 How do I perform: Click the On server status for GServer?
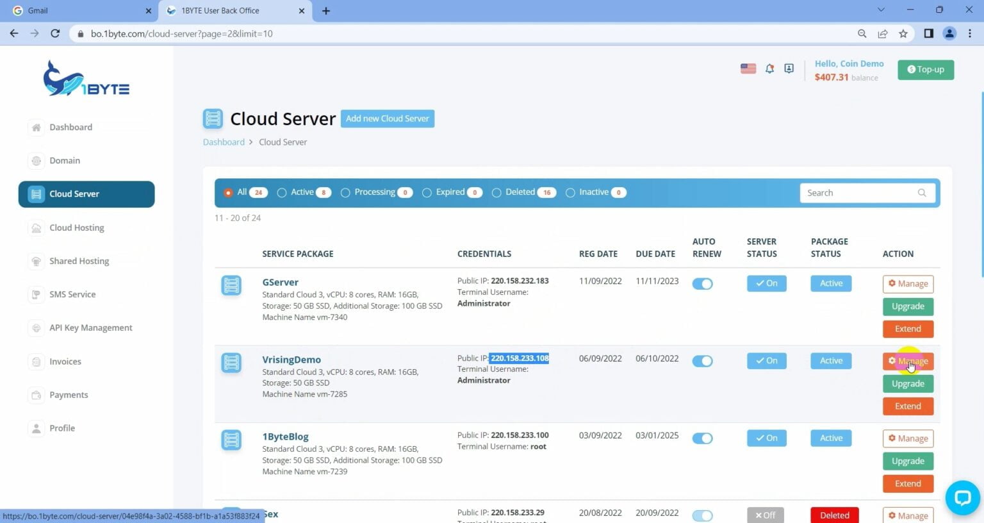point(766,283)
